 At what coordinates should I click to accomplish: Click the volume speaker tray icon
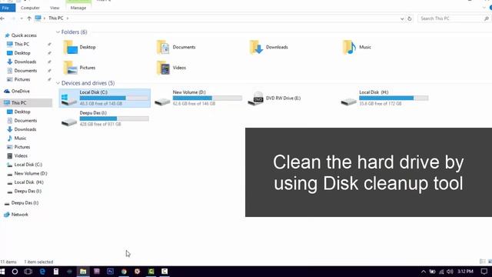pyautogui.click(x=450, y=272)
